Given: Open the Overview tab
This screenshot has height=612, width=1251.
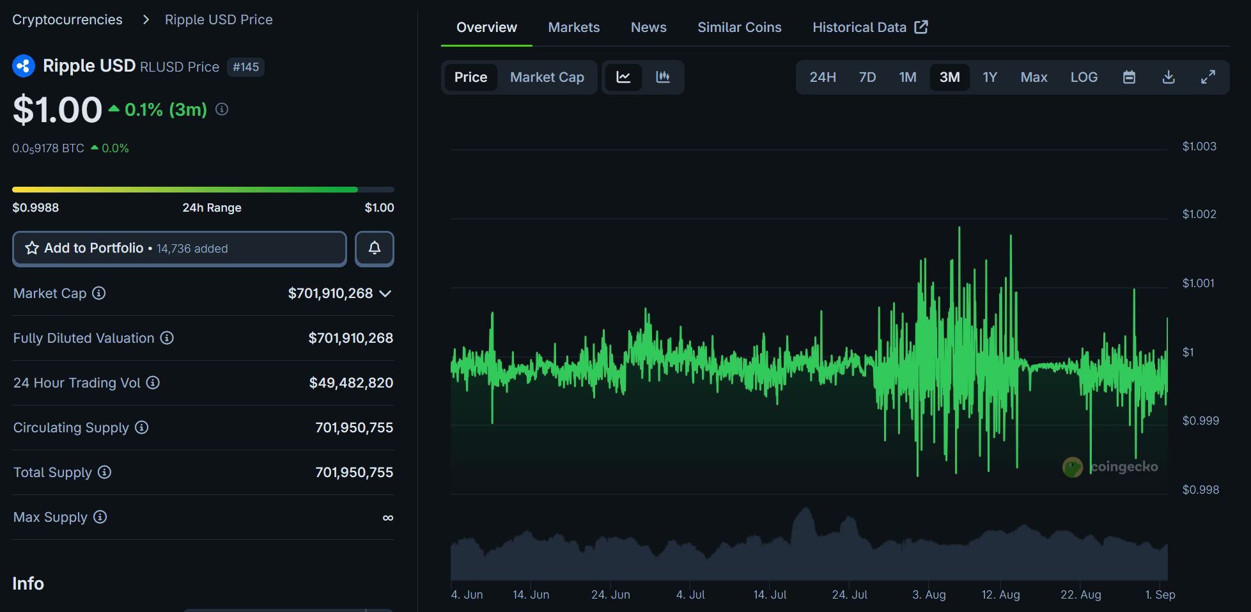Looking at the screenshot, I should tap(486, 27).
